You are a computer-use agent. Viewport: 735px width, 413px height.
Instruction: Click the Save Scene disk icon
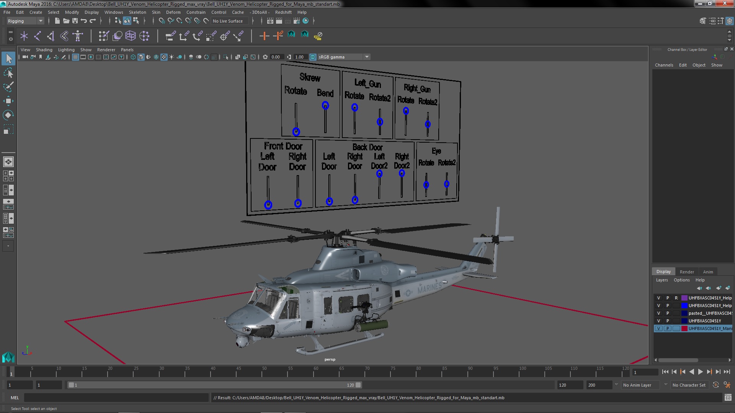[75, 21]
